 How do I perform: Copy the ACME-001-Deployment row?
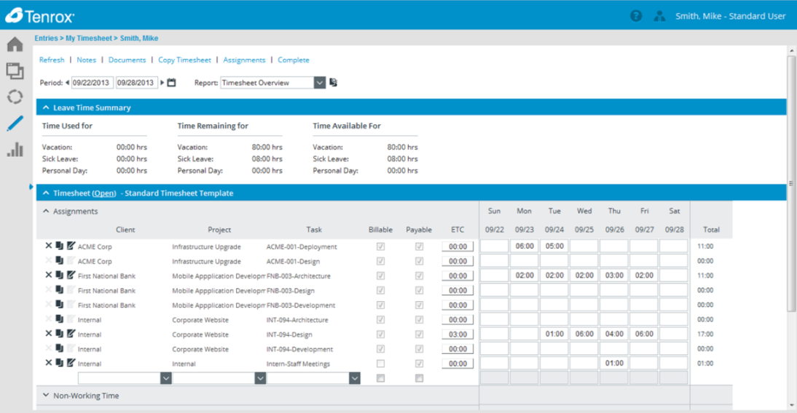[x=60, y=246]
